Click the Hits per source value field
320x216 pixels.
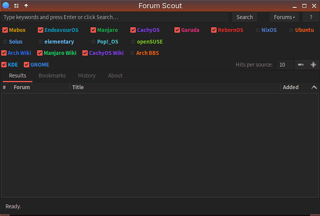(x=285, y=65)
